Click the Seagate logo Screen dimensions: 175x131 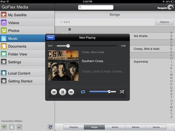[x=165, y=7]
